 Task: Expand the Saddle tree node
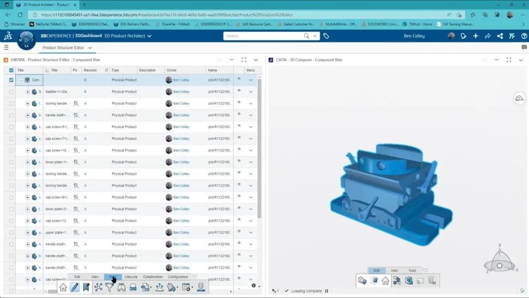[x=27, y=92]
